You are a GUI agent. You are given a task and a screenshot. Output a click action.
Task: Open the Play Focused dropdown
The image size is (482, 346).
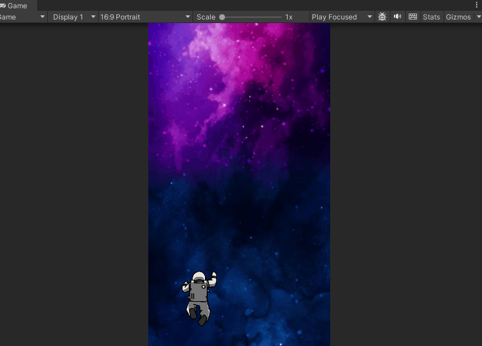coord(341,17)
